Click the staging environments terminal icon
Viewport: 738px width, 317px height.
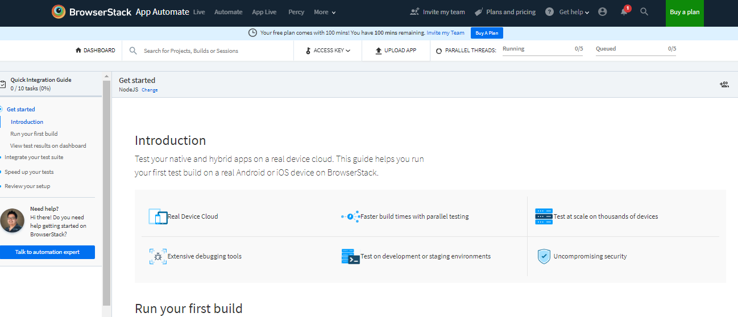coord(351,256)
